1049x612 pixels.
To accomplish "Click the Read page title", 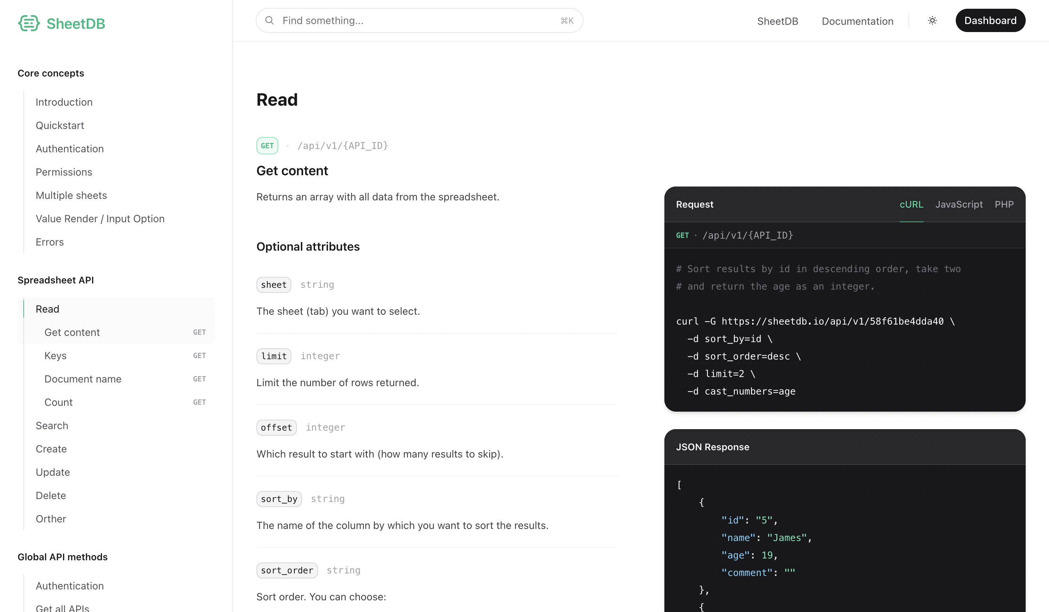I will click(277, 99).
